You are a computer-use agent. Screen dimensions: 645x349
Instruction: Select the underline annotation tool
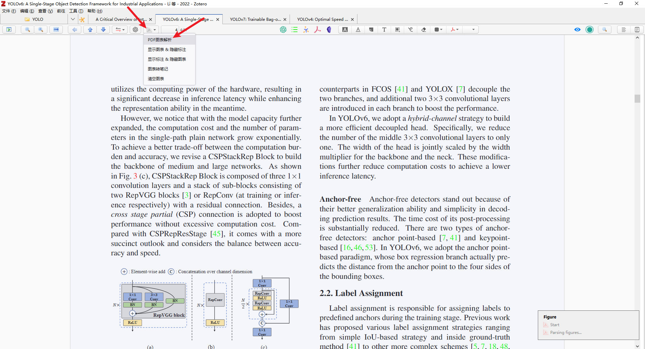click(358, 30)
